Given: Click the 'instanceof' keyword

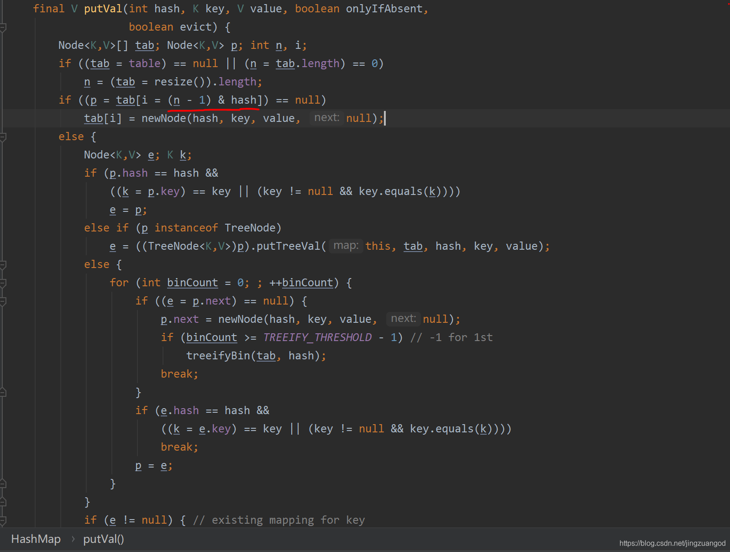Looking at the screenshot, I should (x=186, y=228).
